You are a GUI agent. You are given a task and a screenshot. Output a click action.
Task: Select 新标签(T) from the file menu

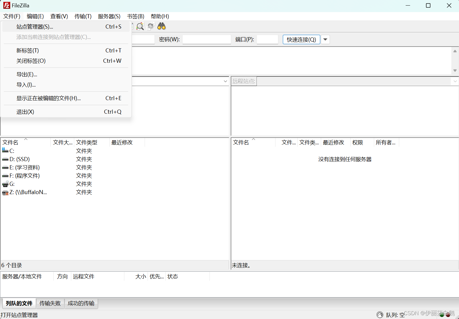[66, 50]
